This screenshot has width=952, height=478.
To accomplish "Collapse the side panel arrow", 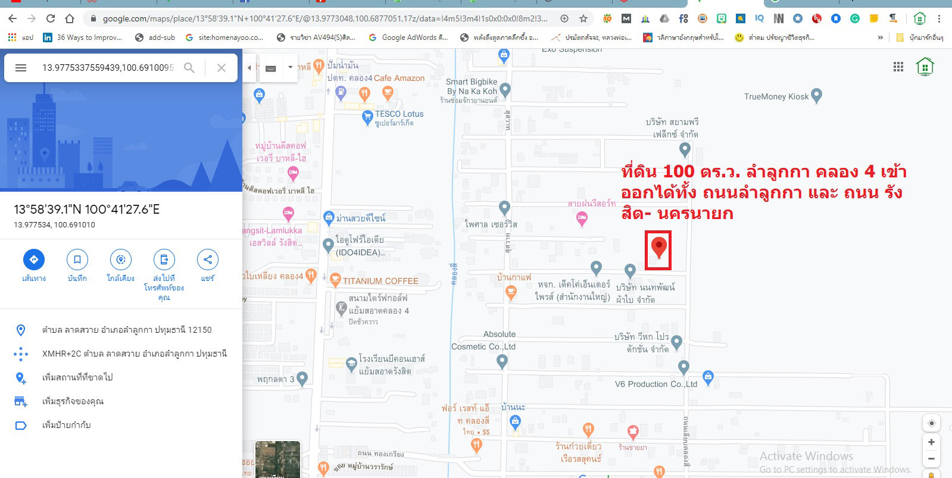I will point(249,68).
